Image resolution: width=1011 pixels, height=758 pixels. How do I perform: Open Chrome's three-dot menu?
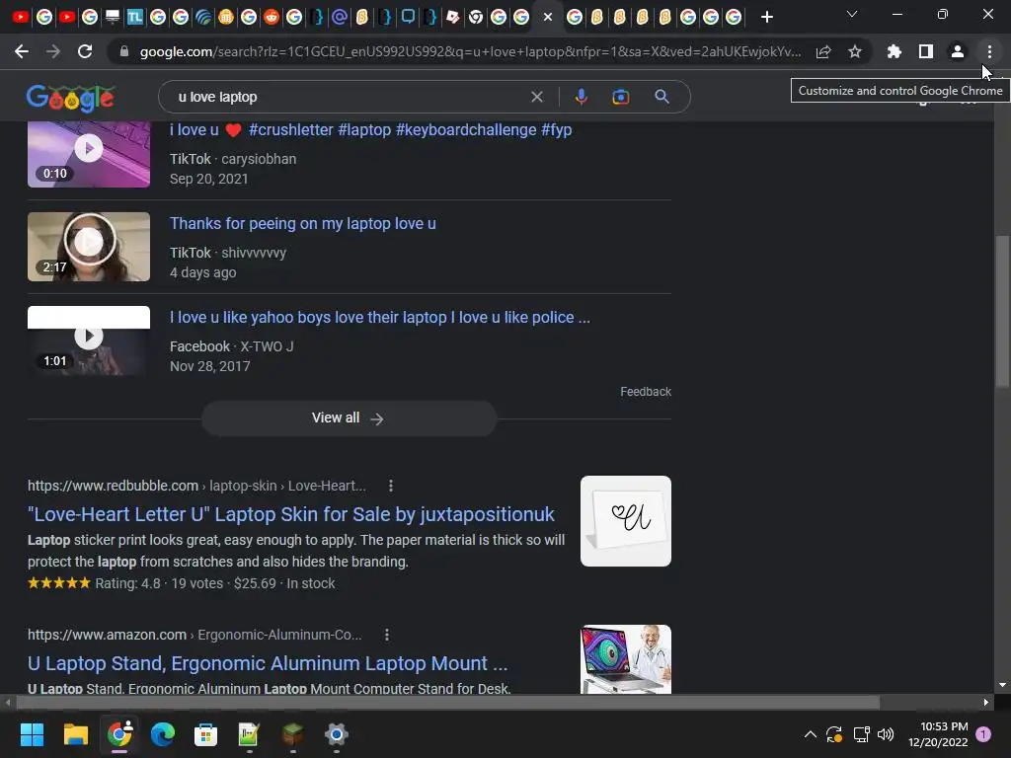coord(989,51)
